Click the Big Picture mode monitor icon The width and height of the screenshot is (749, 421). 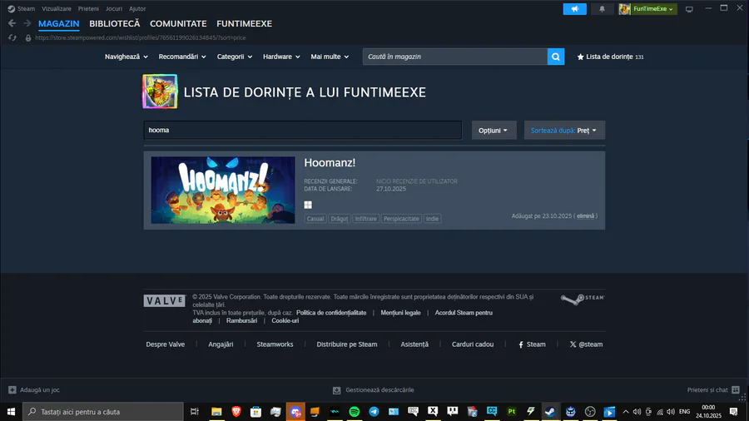[x=689, y=9]
